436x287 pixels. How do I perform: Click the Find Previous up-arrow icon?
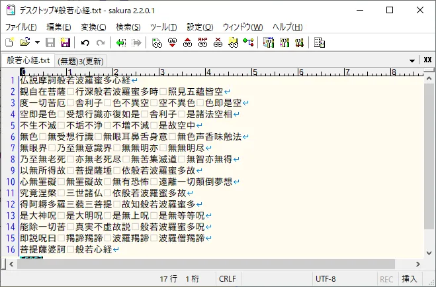pyautogui.click(x=187, y=43)
